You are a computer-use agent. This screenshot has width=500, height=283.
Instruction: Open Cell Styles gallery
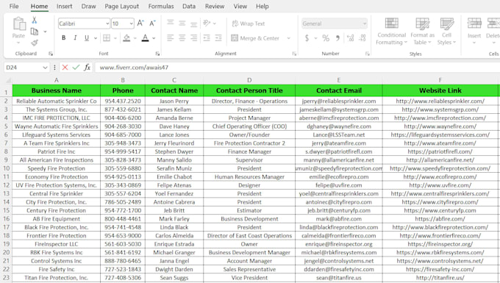(447, 32)
